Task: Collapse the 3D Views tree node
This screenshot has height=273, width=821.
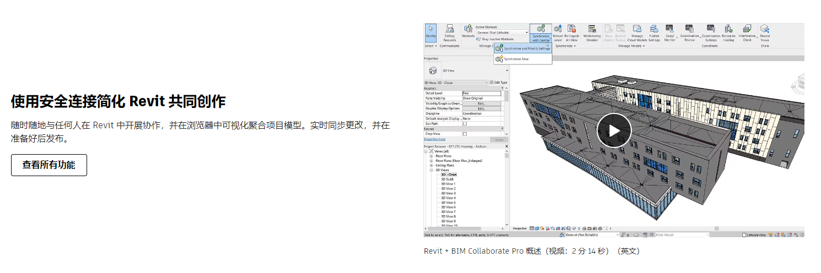Action: 431,170
